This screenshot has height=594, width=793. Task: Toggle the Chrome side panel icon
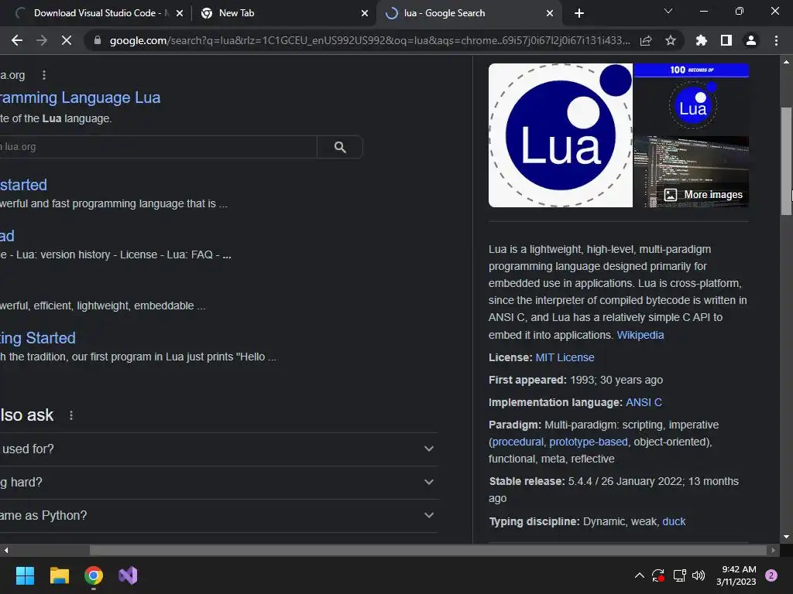[x=726, y=40]
